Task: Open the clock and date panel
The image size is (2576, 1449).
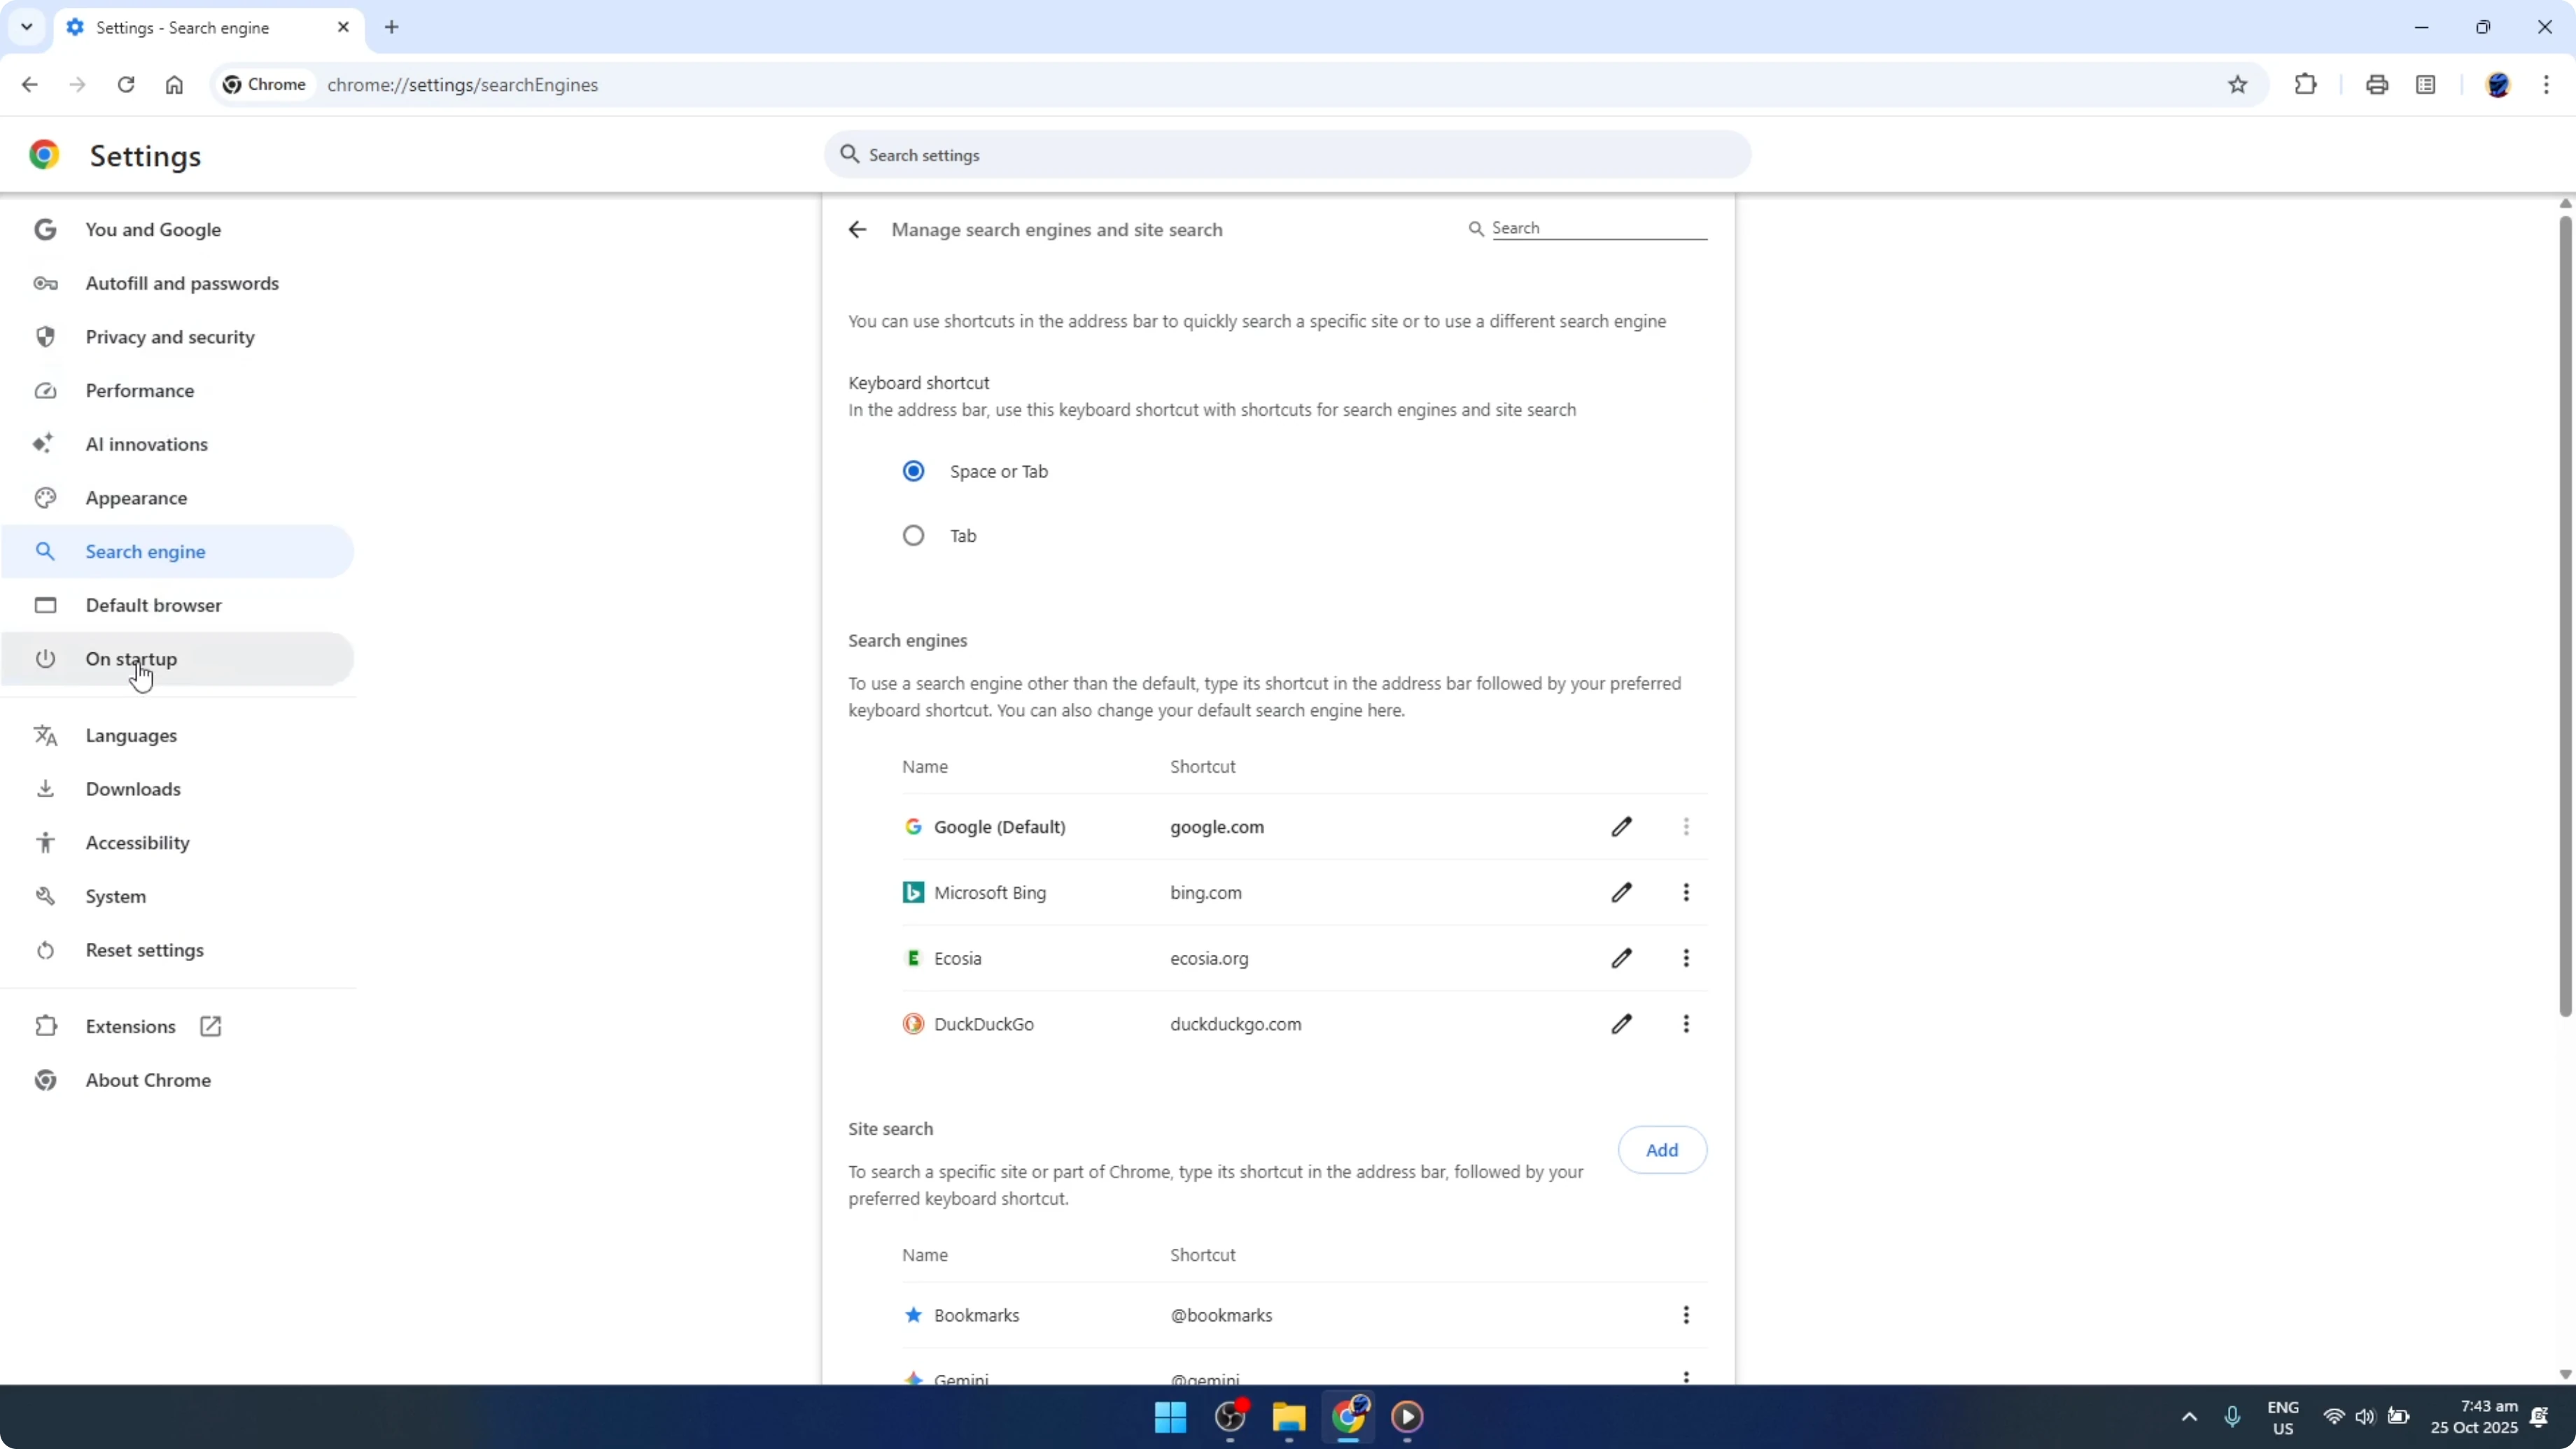Action: (x=2474, y=1417)
